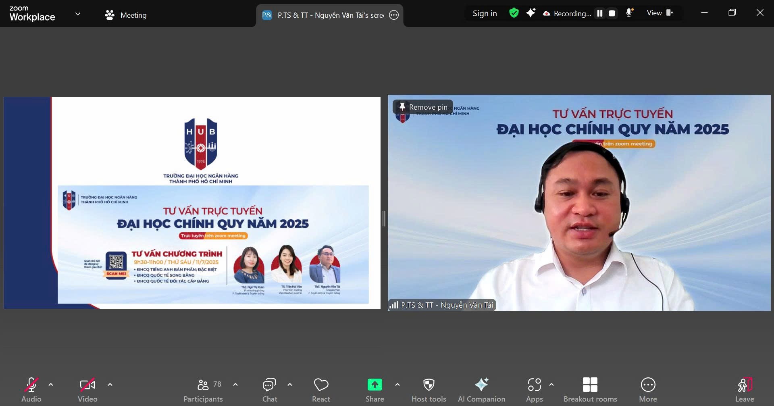Click the AI sparkle icon in top bar
The height and width of the screenshot is (406, 774).
[x=531, y=13]
